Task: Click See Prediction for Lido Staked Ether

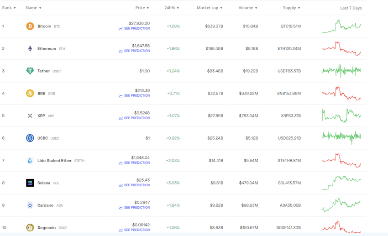Action: point(134,163)
